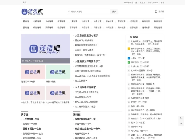Open hot riddle 不三不四（打一数字）
The image size is (185, 139).
(140, 62)
